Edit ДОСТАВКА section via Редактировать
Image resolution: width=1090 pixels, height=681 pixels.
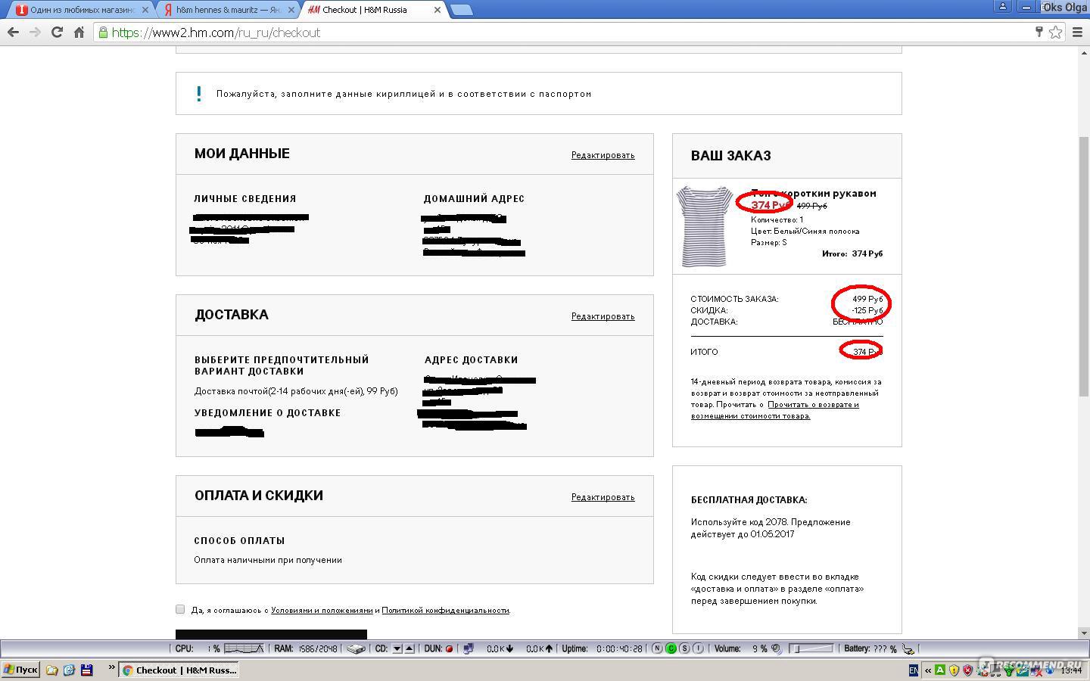(603, 316)
